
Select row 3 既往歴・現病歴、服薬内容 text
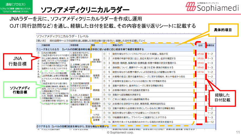(x=144, y=63)
